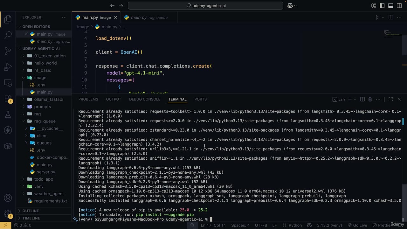The height and width of the screenshot is (229, 407).
Task: Expand the __pycache__ folder
Action: tap(44, 128)
